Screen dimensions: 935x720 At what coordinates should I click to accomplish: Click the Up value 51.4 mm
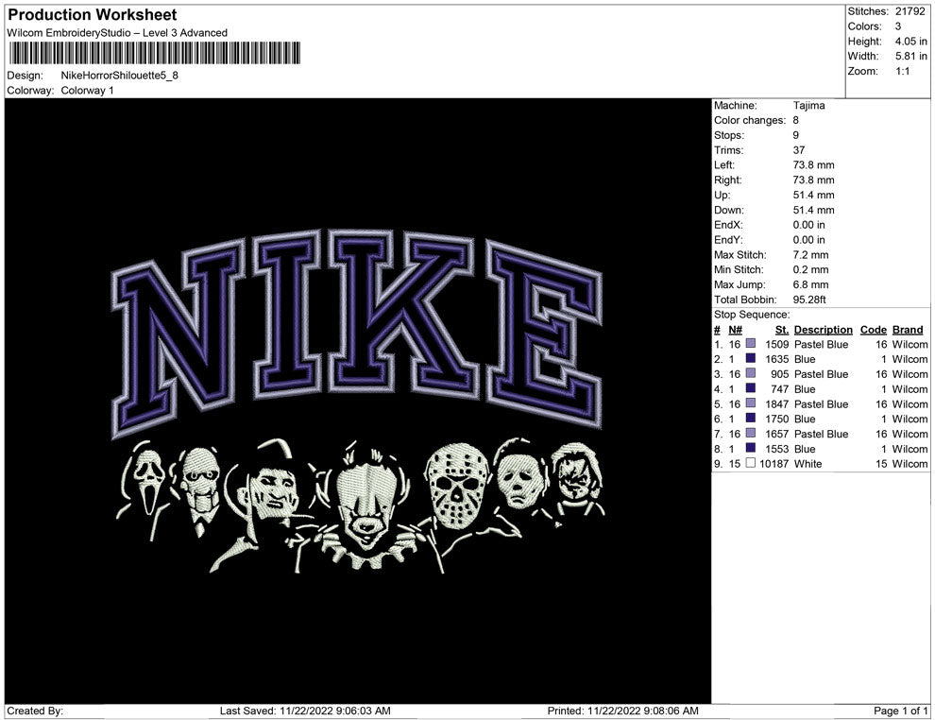coord(813,195)
